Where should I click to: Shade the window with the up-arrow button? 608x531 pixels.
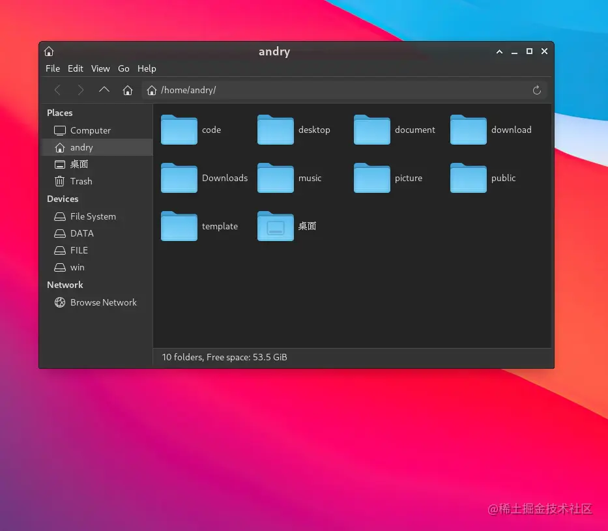point(499,51)
